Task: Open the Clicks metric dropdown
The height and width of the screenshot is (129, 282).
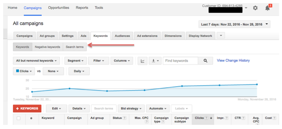Action: (x=24, y=71)
